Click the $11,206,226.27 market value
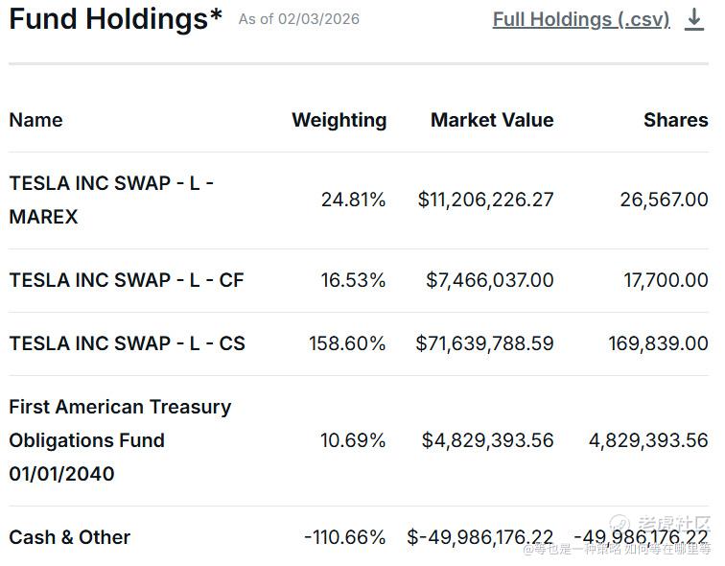This screenshot has width=725, height=566. pyautogui.click(x=485, y=200)
